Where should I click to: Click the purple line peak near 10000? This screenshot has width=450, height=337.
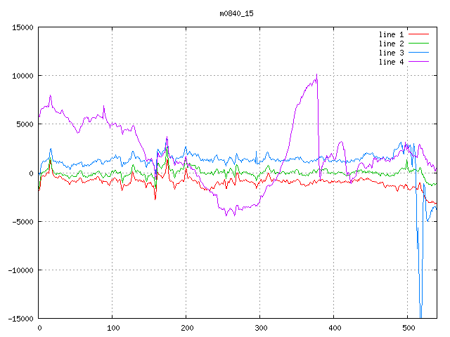pyautogui.click(x=316, y=75)
